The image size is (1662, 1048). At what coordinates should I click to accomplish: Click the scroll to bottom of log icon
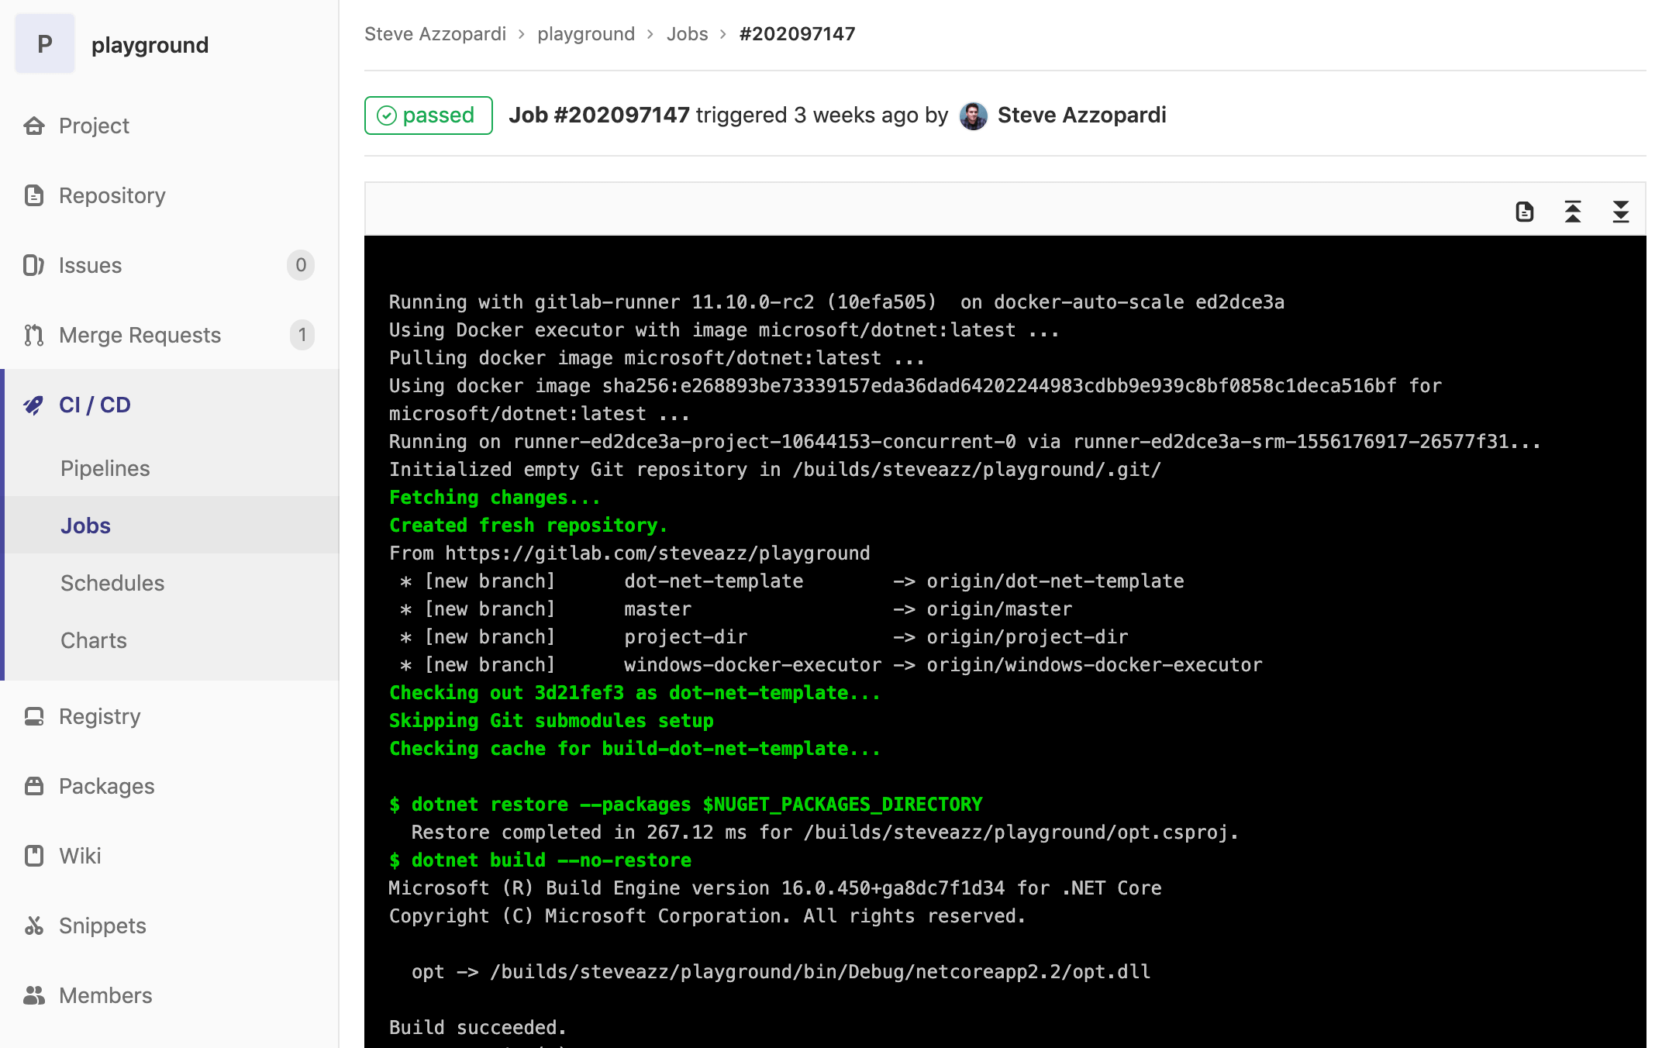(x=1621, y=212)
